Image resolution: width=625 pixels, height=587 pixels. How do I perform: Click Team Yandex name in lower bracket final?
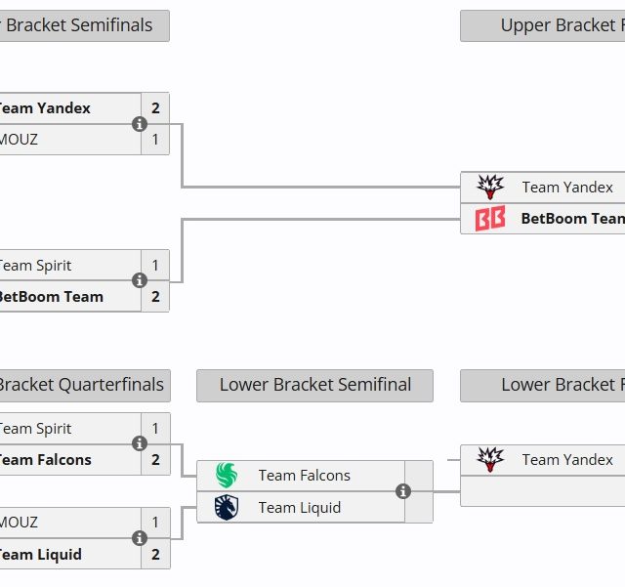coord(567,459)
